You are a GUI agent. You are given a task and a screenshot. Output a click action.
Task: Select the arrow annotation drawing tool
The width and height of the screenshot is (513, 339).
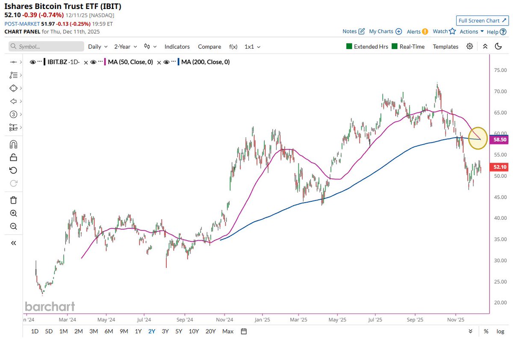13,101
